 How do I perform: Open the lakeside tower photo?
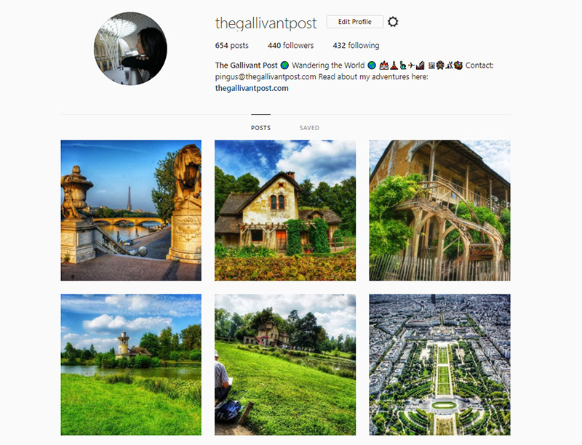click(x=131, y=364)
